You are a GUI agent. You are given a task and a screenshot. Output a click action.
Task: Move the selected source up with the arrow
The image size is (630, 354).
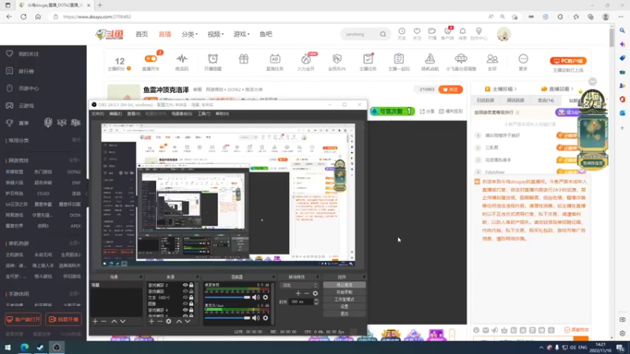coord(179,321)
